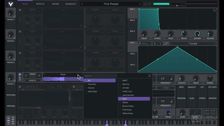Viewport: 224px width, 126px height.
Task: Open the Init Preset name browser
Action: click(111, 4)
